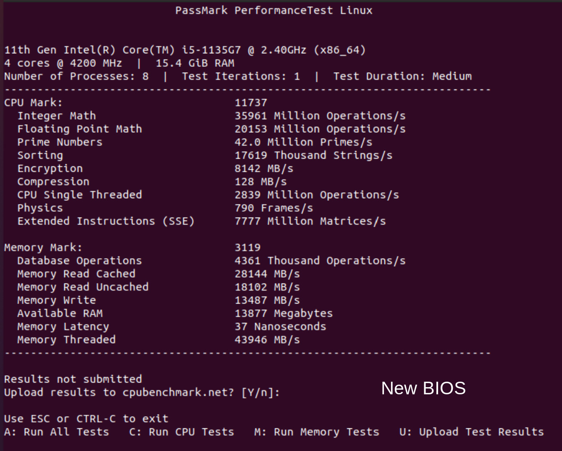Click the Database Operations label
Image resolution: width=562 pixels, height=451 pixels.
(79, 261)
